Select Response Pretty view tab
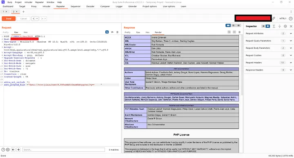 point(127,32)
